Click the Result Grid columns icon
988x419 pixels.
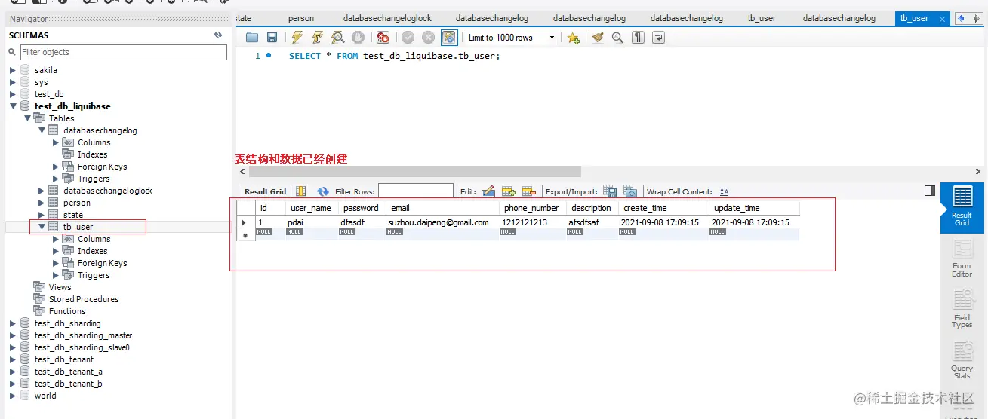tap(300, 191)
